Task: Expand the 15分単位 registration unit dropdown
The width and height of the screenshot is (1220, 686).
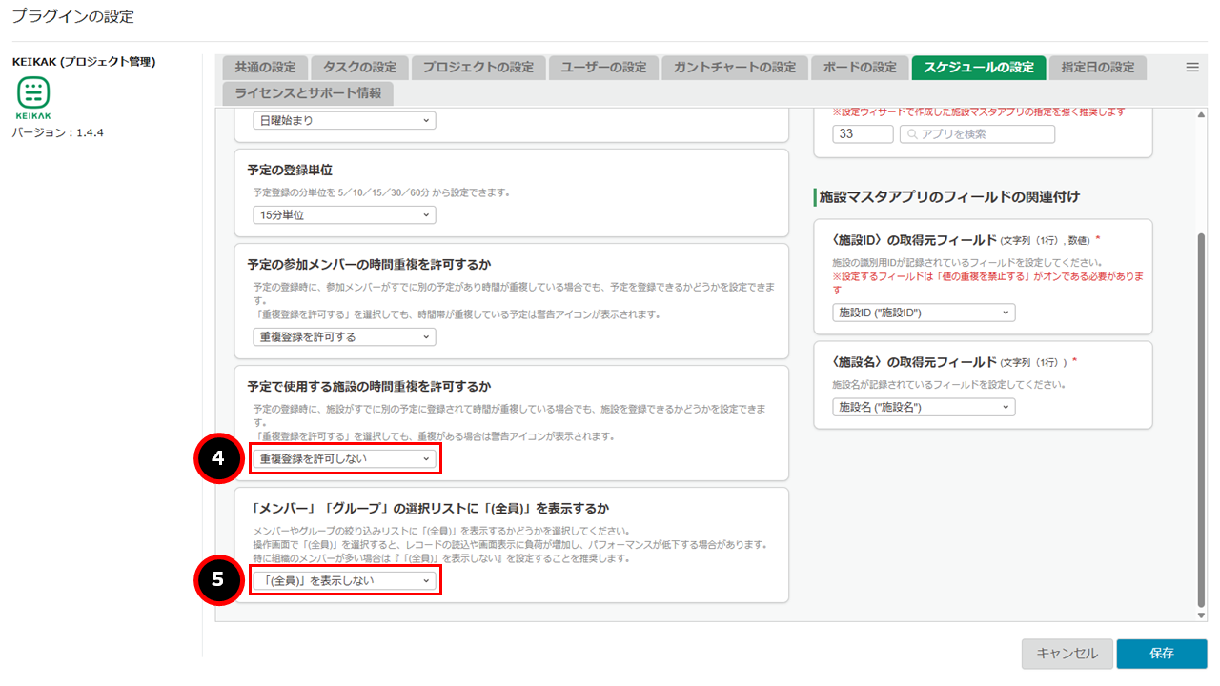Action: tap(344, 215)
